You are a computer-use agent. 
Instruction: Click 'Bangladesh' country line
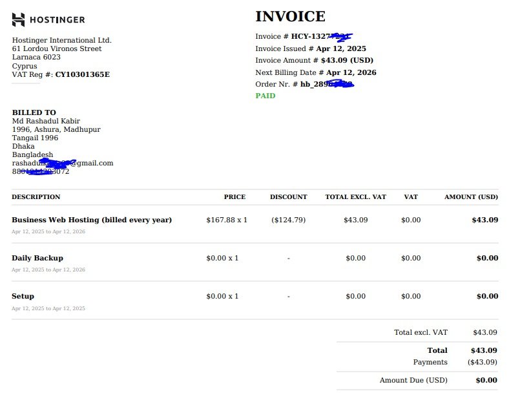point(32,154)
